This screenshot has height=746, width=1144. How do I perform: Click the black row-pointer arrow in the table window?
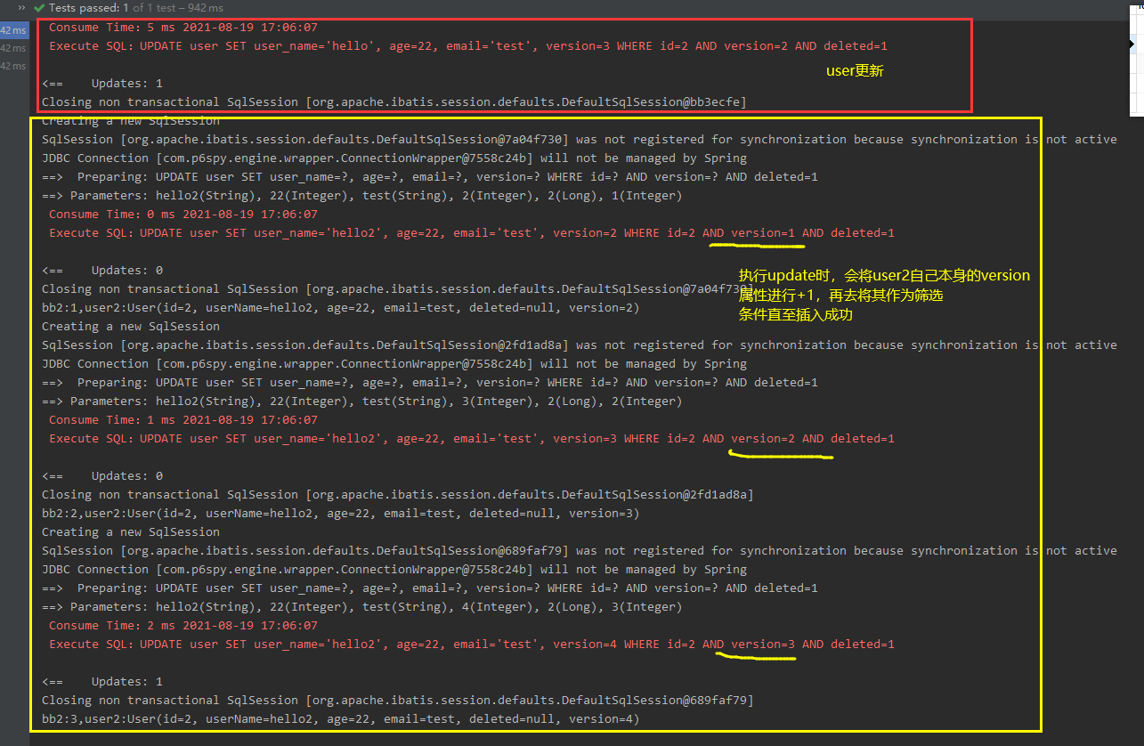pos(1132,43)
